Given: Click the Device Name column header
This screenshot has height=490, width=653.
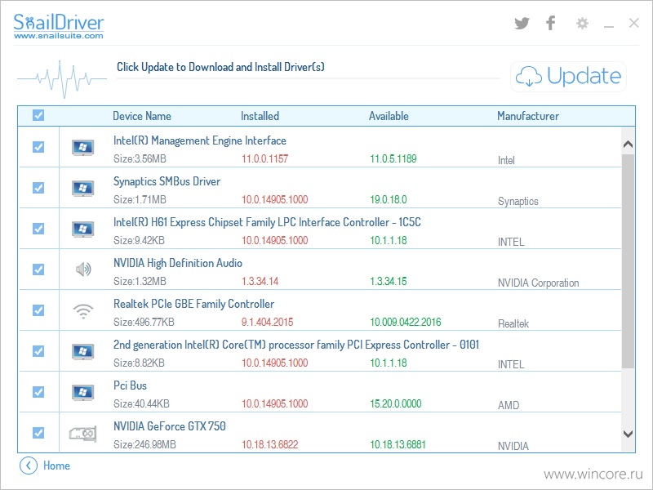Looking at the screenshot, I should 142,116.
